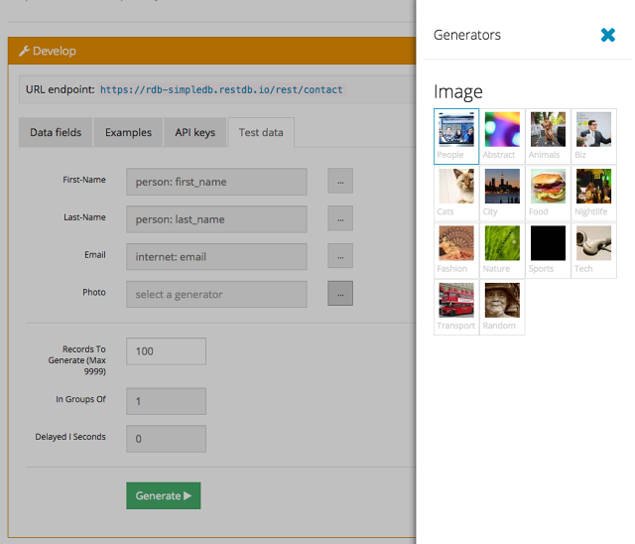Switch to the API keys tab
Screen dimensions: 635x544
point(194,132)
